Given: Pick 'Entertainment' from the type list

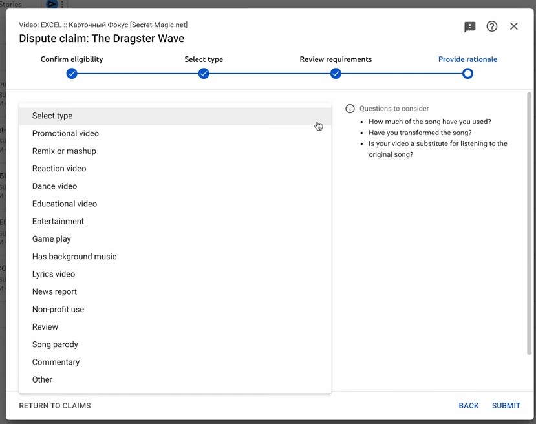Looking at the screenshot, I should coord(175,222).
